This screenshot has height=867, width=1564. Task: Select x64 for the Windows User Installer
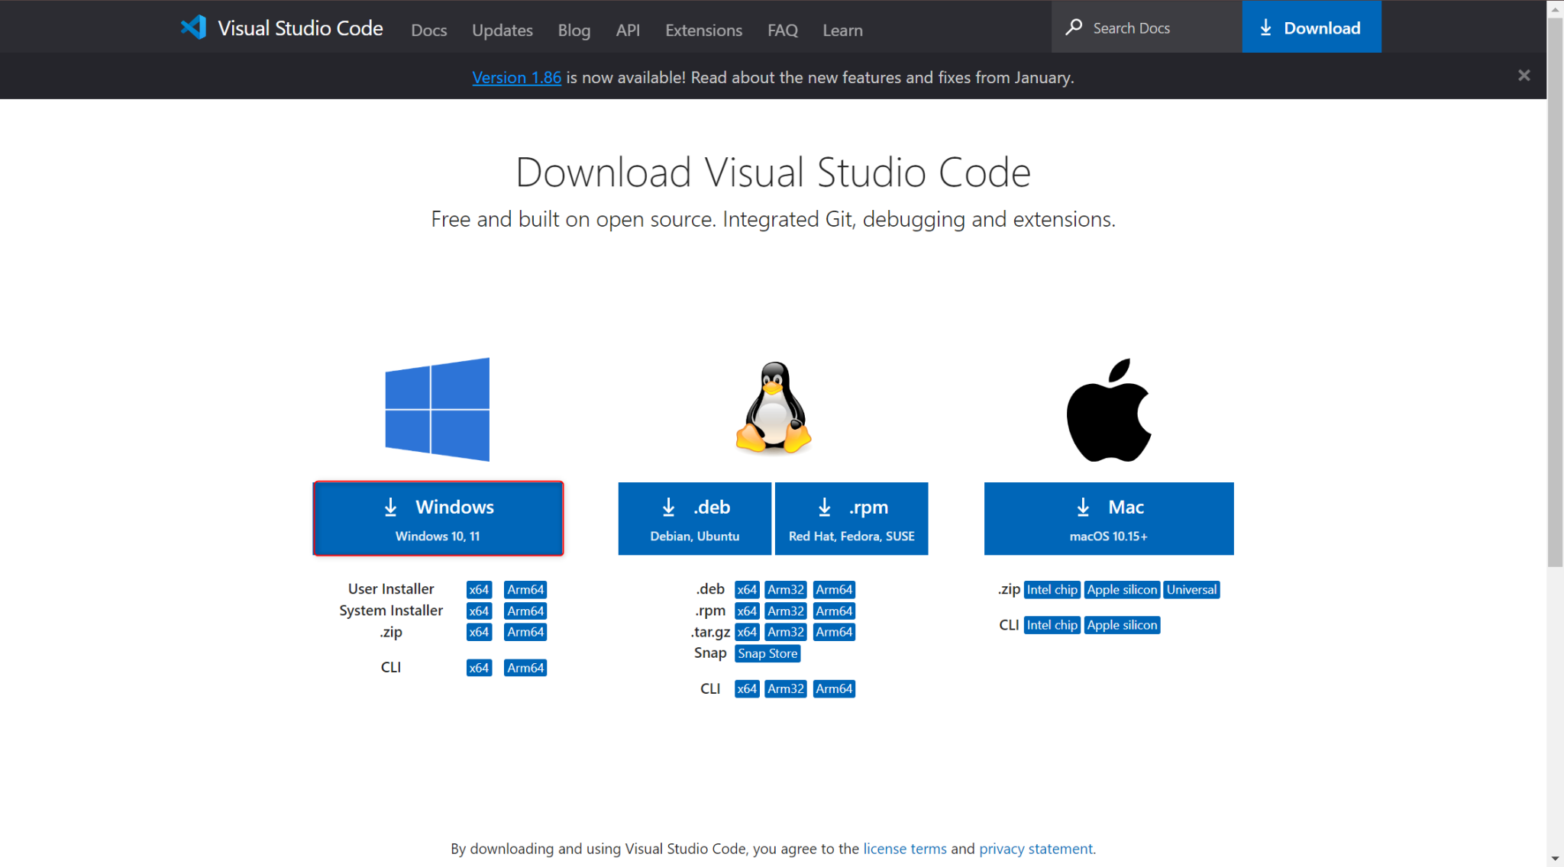coord(479,589)
